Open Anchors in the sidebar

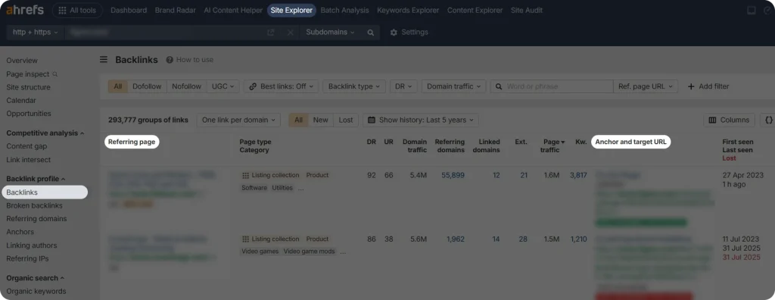[x=20, y=232]
